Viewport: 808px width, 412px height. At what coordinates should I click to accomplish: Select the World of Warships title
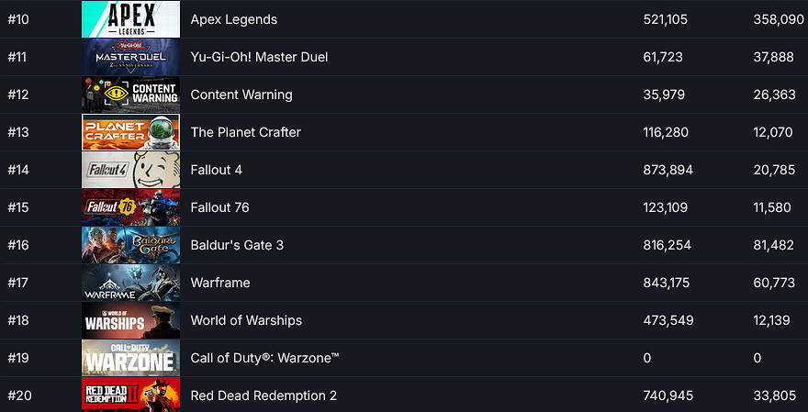tap(246, 320)
